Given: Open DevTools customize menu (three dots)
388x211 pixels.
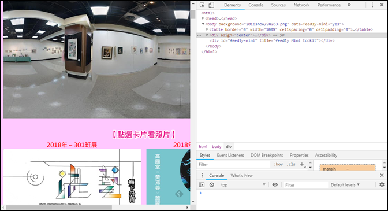Looking at the screenshot, I should [372, 5].
